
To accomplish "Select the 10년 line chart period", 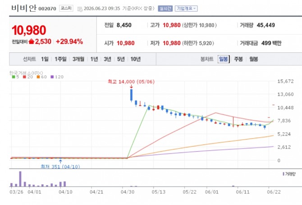I will pos(136,59).
